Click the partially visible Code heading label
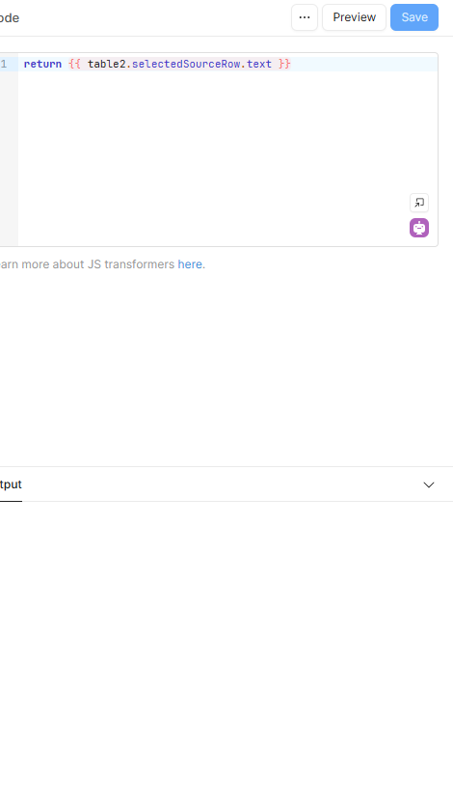 tap(10, 18)
